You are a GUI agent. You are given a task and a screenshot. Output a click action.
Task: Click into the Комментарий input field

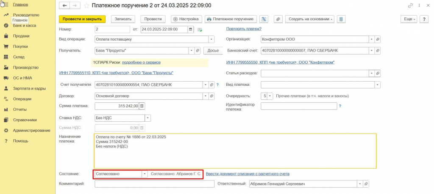point(154,184)
